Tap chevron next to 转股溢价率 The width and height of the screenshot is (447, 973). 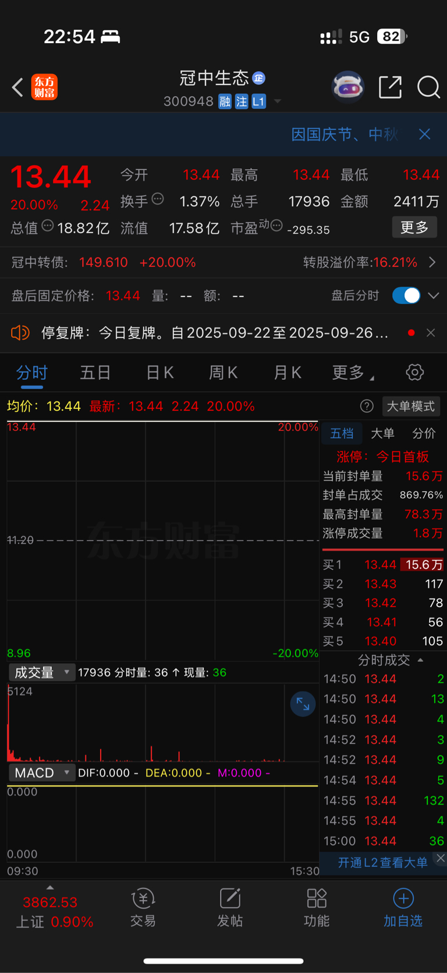432,262
